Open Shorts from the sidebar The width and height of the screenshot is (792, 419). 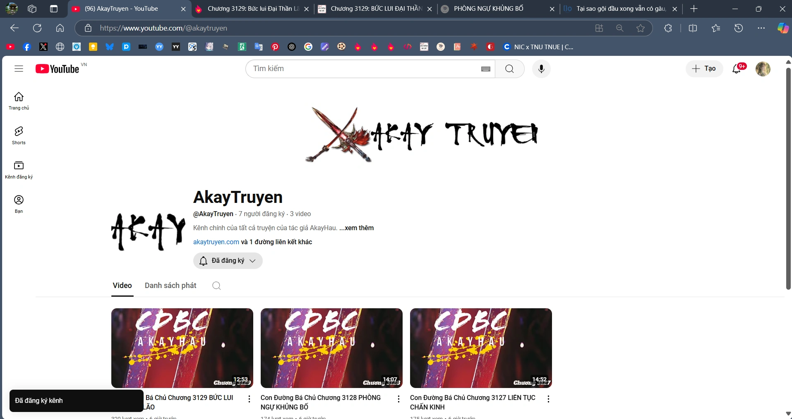[x=19, y=136]
